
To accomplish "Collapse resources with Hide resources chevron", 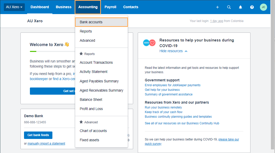I will pyautogui.click(x=186, y=51).
